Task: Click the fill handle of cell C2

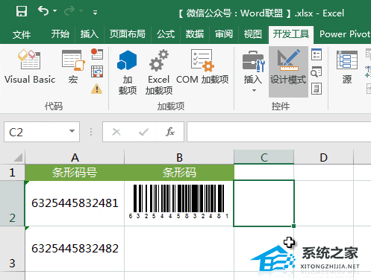Action: (x=294, y=226)
